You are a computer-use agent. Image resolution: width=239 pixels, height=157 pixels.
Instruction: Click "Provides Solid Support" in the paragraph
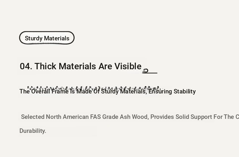click(181, 117)
